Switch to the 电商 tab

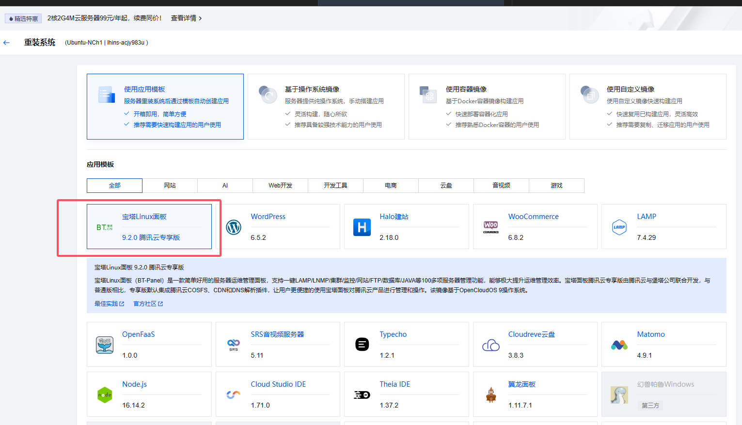click(391, 186)
